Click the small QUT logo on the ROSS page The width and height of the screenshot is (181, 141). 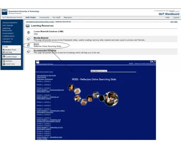point(37,62)
